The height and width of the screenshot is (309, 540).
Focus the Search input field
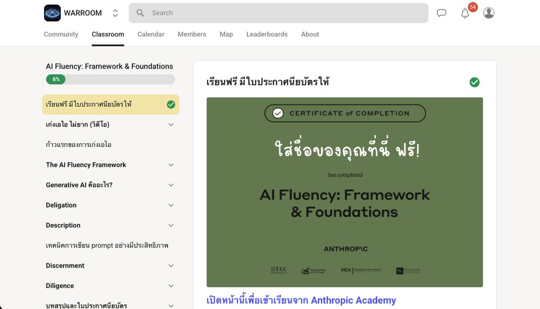tap(279, 13)
